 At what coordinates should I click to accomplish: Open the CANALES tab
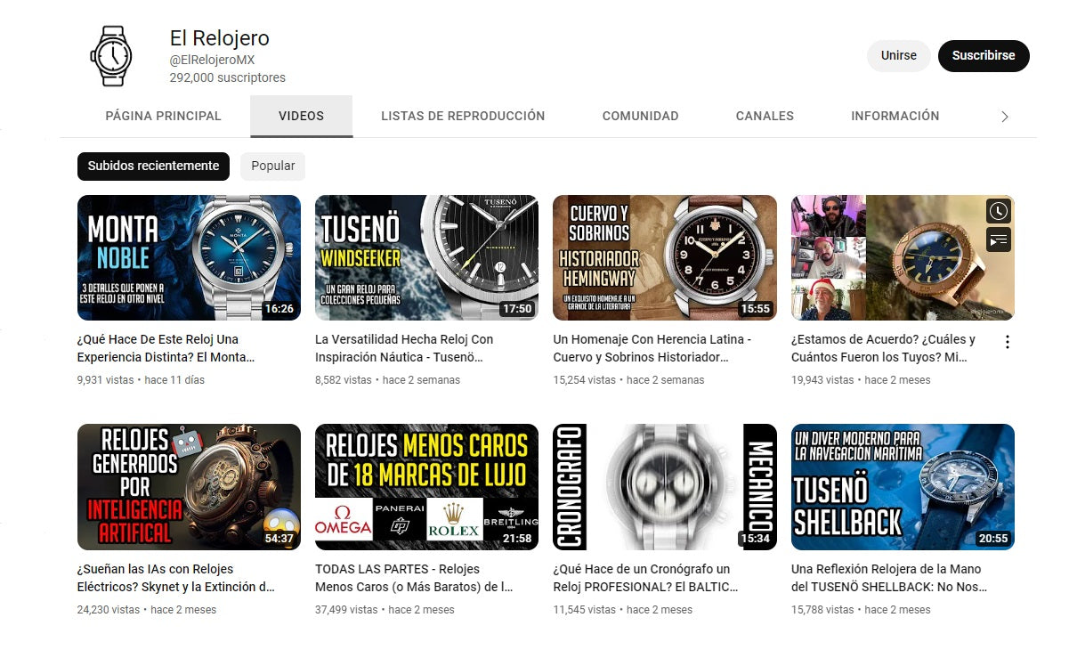[x=765, y=116]
